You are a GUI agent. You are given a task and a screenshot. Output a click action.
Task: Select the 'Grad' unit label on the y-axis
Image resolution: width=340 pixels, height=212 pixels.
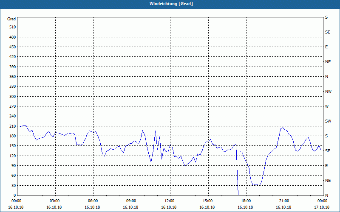click(x=11, y=19)
